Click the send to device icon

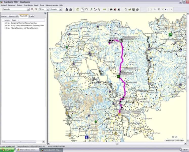pyautogui.click(x=67, y=9)
